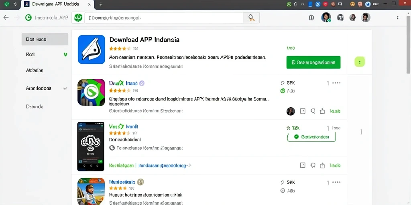Close the Download APP browser tab
The image size is (411, 205).
pos(90,4)
